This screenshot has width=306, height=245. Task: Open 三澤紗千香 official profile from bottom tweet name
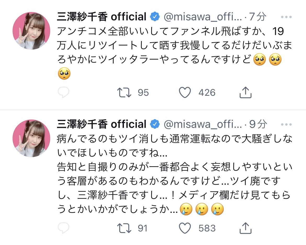point(101,124)
